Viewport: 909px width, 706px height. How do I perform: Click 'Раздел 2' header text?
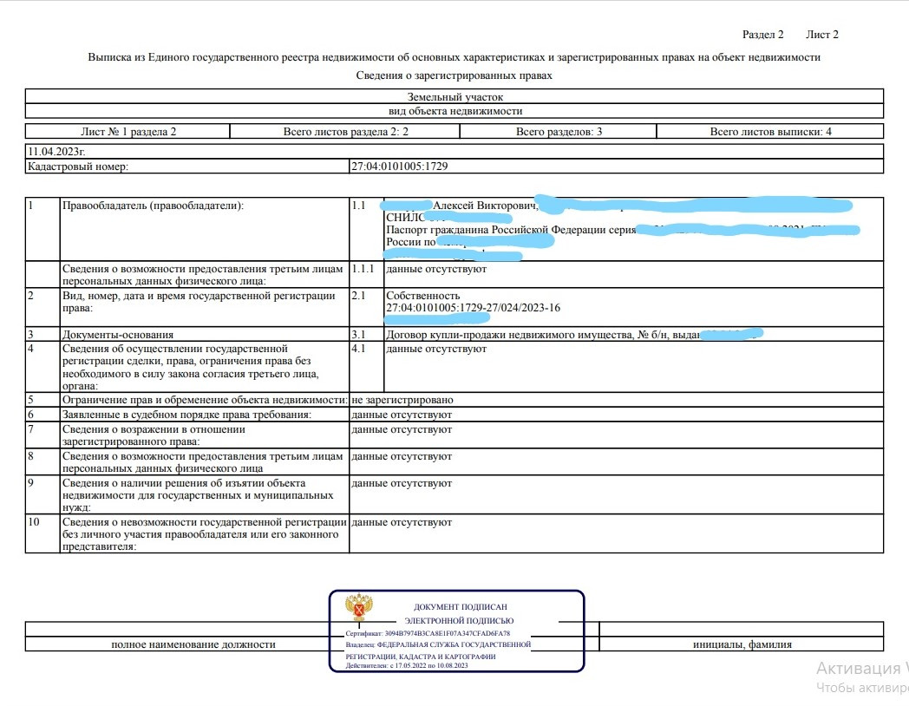pos(763,34)
